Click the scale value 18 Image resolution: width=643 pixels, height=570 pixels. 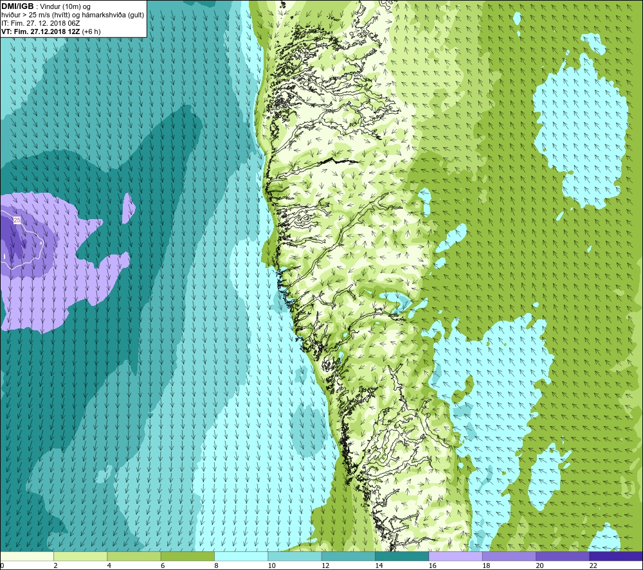pyautogui.click(x=486, y=566)
